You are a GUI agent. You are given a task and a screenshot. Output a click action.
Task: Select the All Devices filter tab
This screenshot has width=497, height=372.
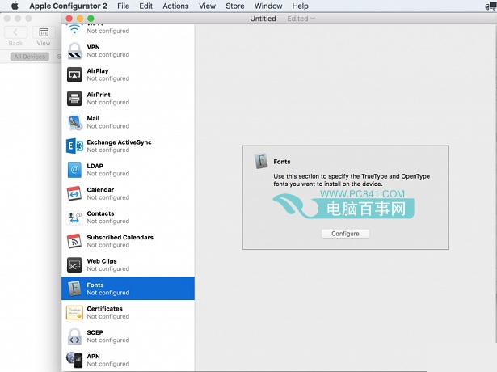tap(30, 57)
